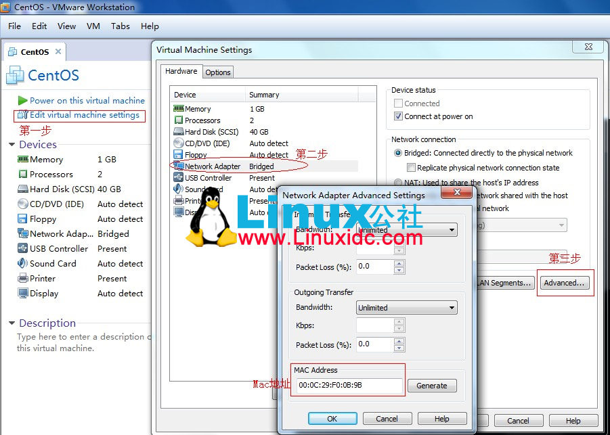Click the CD/DVD disc icon in the Devices sidebar

pyautogui.click(x=23, y=204)
